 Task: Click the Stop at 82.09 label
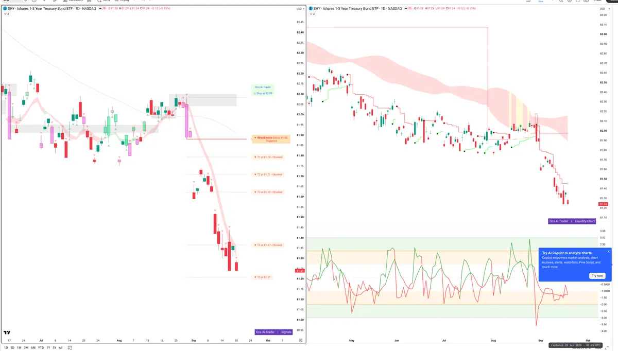click(x=263, y=93)
